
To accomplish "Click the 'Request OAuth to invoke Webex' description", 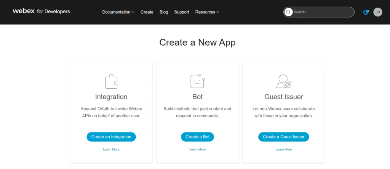I will pos(111,112).
